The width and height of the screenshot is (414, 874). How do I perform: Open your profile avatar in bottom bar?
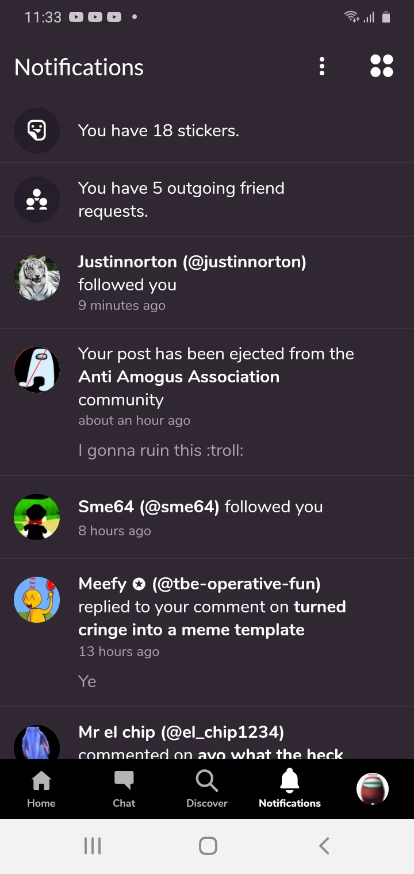point(373,788)
